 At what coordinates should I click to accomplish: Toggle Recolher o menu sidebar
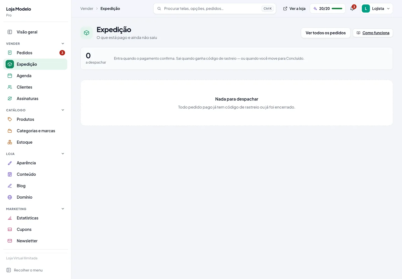(x=25, y=270)
